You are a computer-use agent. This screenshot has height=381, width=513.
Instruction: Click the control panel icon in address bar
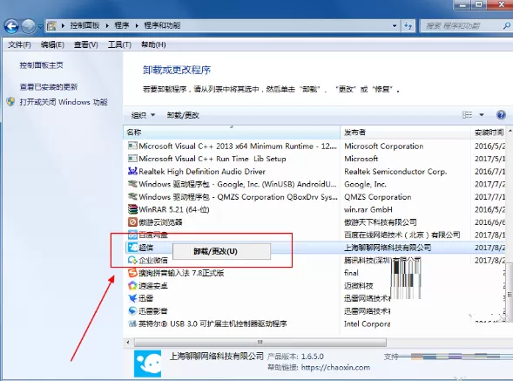[51, 26]
